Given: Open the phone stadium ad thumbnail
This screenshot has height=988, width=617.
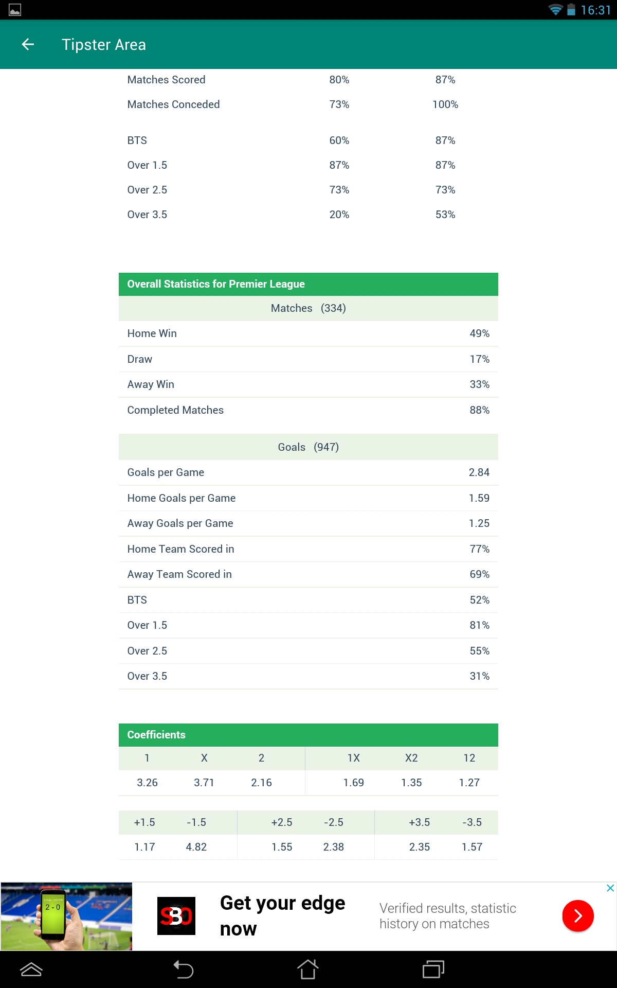Looking at the screenshot, I should point(67,916).
